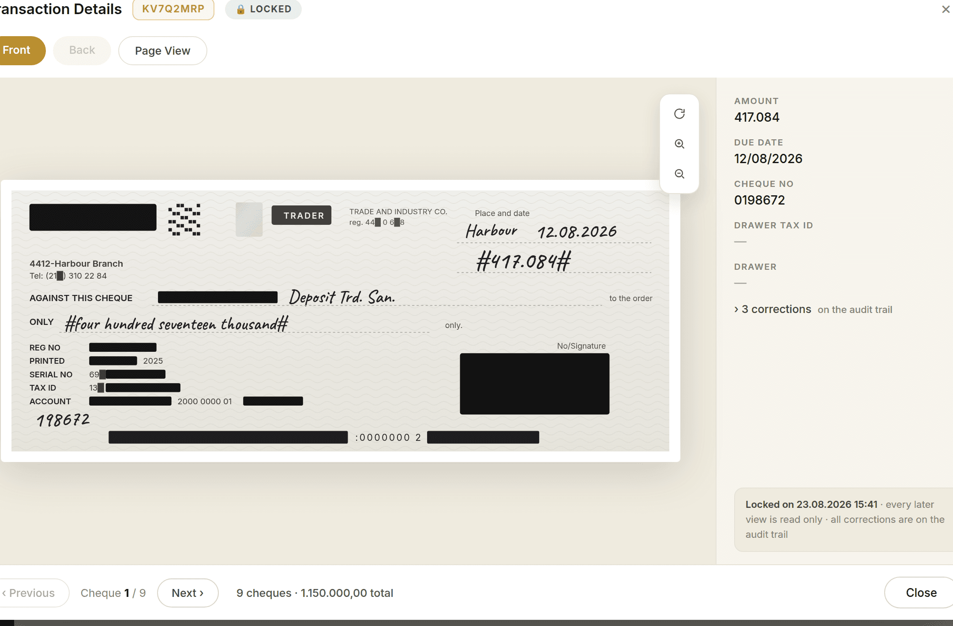The height and width of the screenshot is (626, 953).
Task: Select the cheque number 0198672
Action: [759, 200]
